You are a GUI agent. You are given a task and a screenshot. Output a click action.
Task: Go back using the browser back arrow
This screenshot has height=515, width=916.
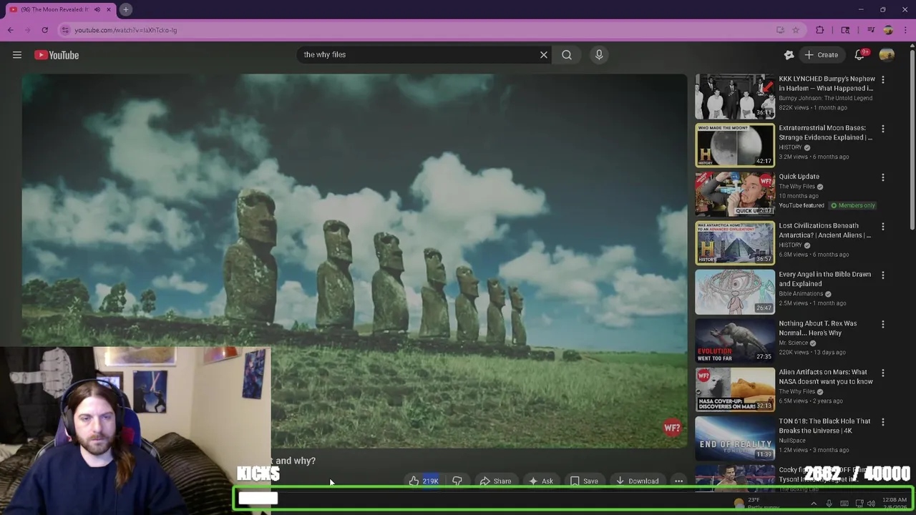click(x=11, y=30)
